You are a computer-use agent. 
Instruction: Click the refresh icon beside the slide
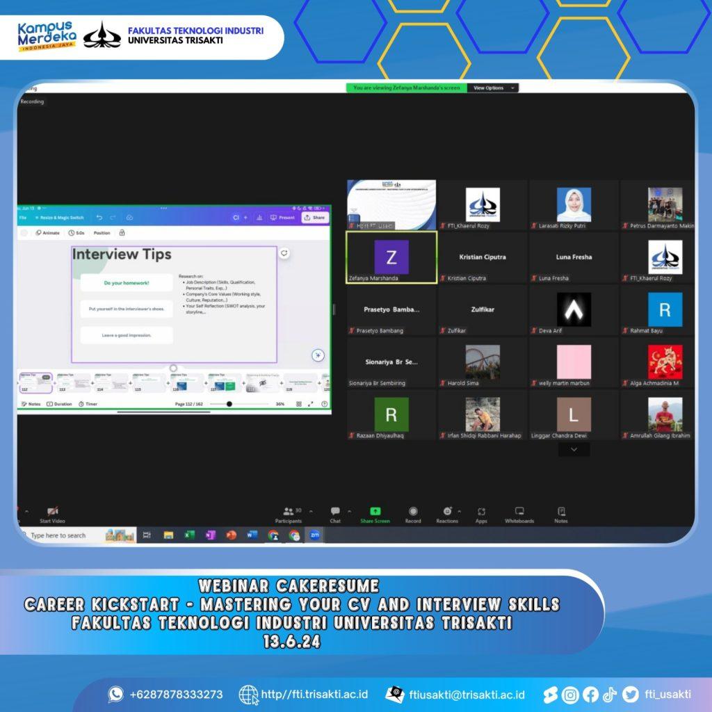click(x=284, y=253)
